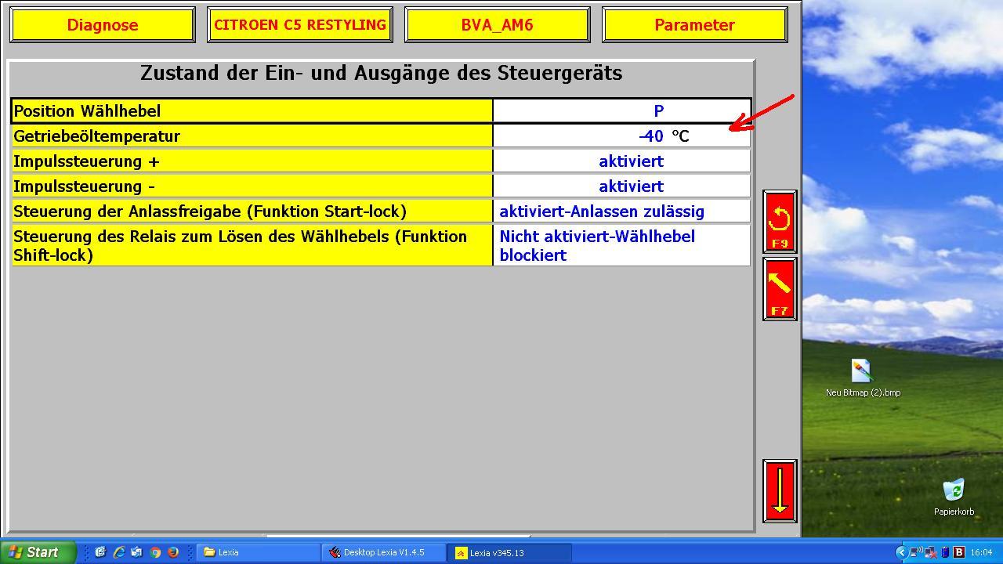The width and height of the screenshot is (1003, 564).
Task: Click the Impulssteuerung + value aktiviert
Action: (622, 161)
